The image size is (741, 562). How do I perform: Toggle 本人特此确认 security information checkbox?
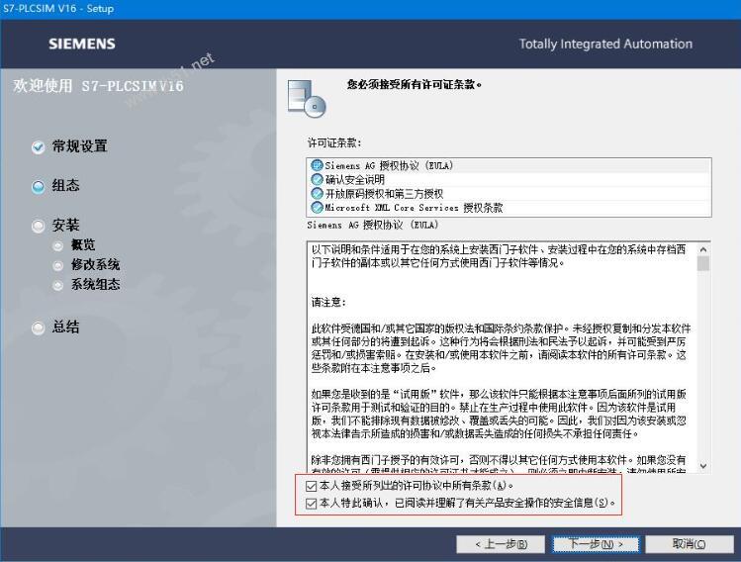[311, 504]
